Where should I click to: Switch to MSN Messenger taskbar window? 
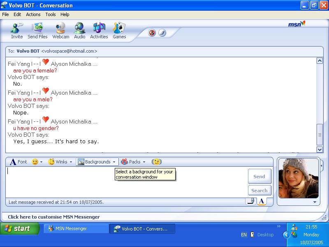[x=76, y=228]
